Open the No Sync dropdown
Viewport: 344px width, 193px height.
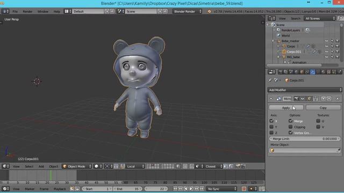[222, 189]
